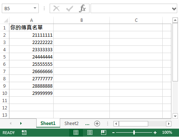Click the zoom in plus button
The width and height of the screenshot is (179, 137).
click(155, 133)
